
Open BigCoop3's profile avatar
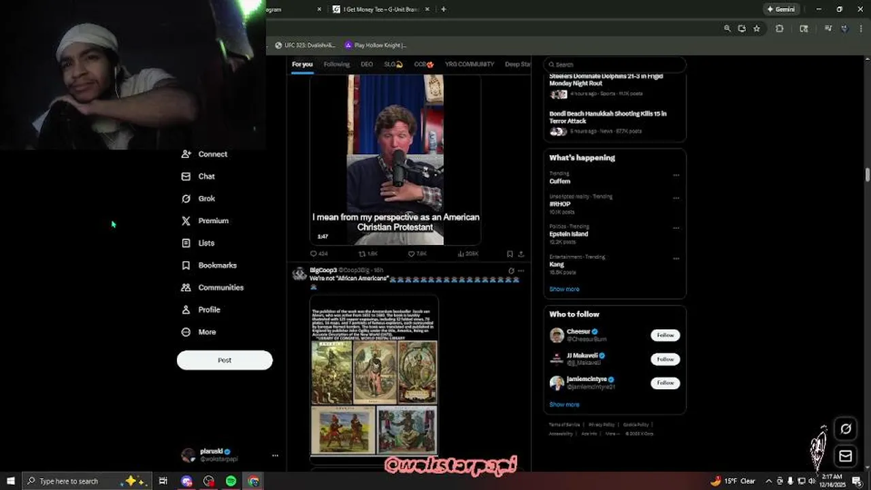299,274
